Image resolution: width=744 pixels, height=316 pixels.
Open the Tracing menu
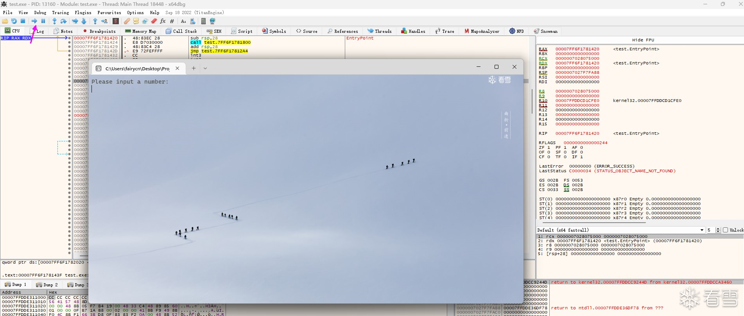pyautogui.click(x=61, y=12)
